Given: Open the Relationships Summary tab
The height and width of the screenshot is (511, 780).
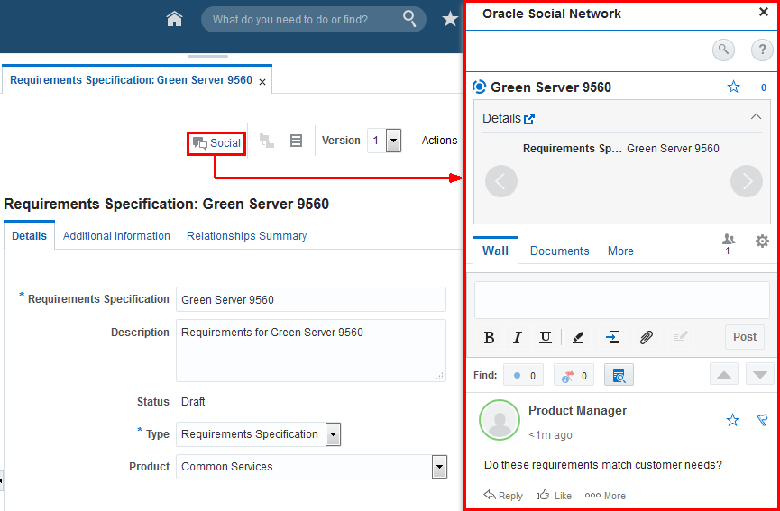Looking at the screenshot, I should tap(247, 236).
